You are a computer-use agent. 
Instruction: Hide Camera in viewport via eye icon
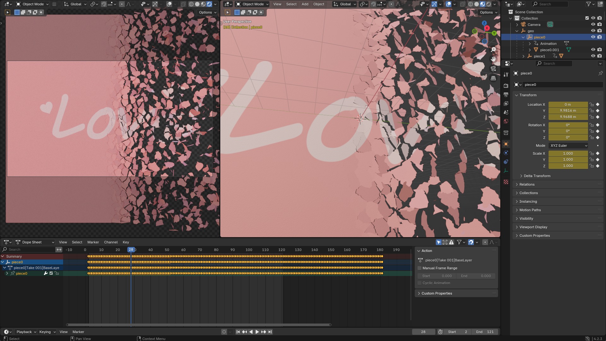click(x=593, y=25)
